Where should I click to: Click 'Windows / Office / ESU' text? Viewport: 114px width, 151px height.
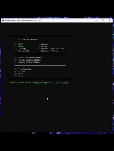[x=53, y=49]
